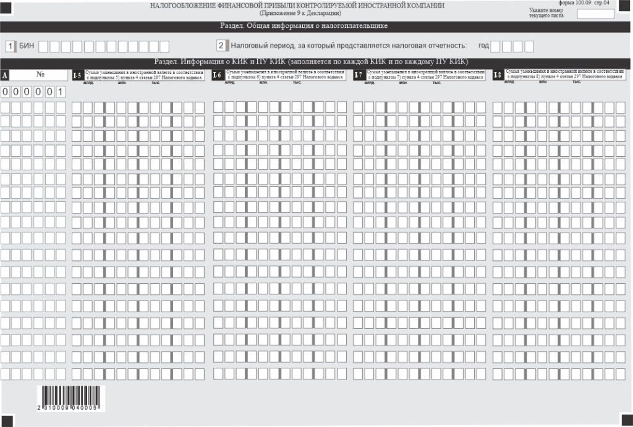Screen dimensions: 633x427
Task: Click the first cell of the БИН field
Action: point(41,46)
